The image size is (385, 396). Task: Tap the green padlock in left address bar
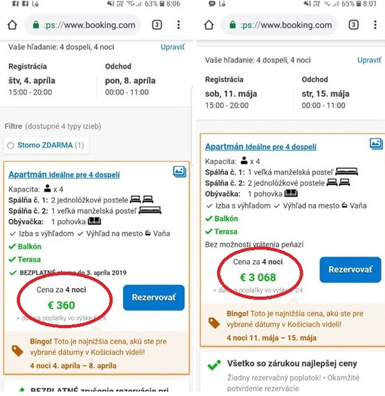[36, 25]
